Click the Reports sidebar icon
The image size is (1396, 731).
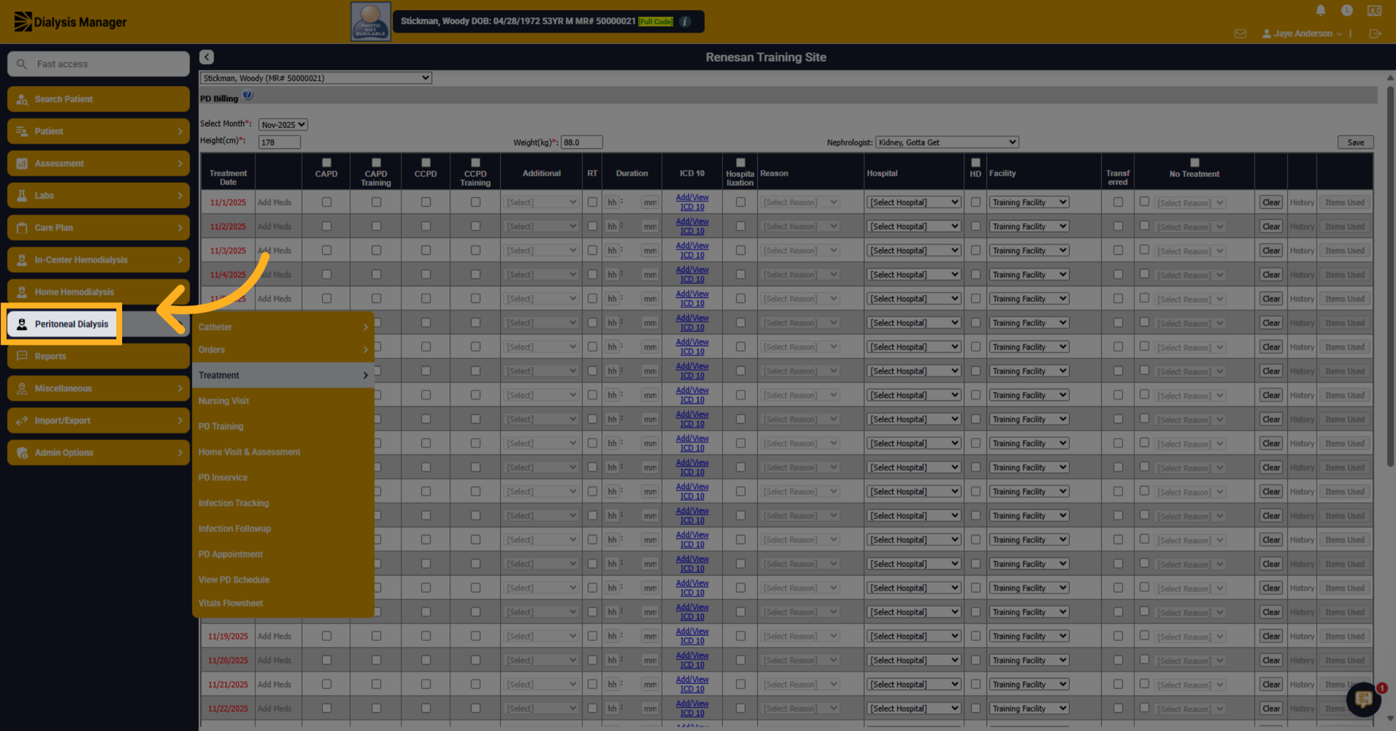(22, 356)
